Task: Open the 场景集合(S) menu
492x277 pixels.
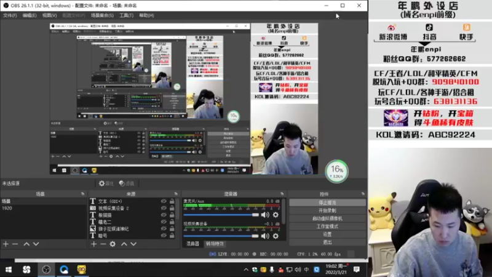Action: tap(102, 15)
